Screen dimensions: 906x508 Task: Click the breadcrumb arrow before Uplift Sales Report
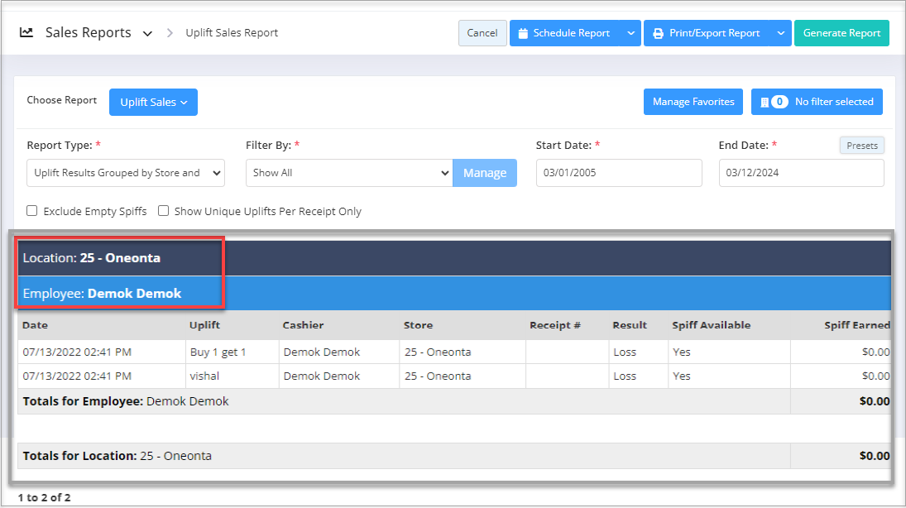pyautogui.click(x=170, y=33)
